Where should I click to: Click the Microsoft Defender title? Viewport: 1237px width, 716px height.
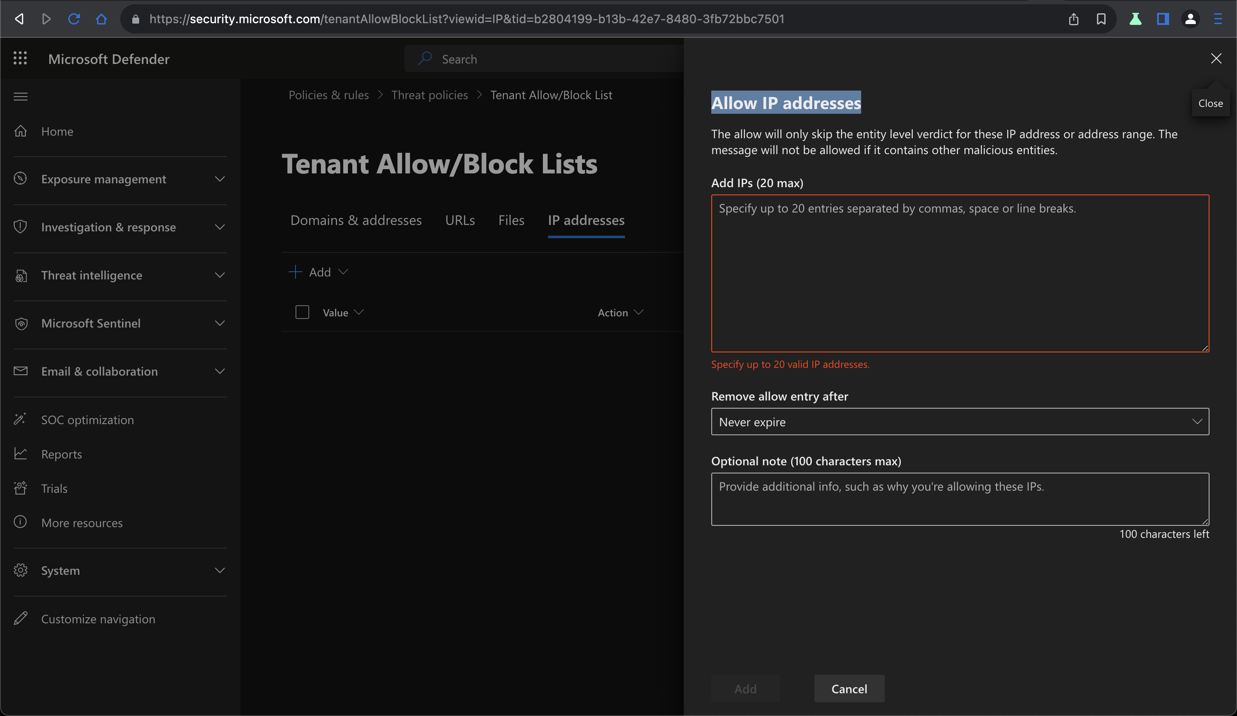109,58
